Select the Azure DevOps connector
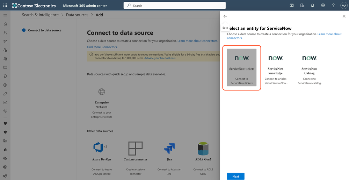 (x=102, y=158)
